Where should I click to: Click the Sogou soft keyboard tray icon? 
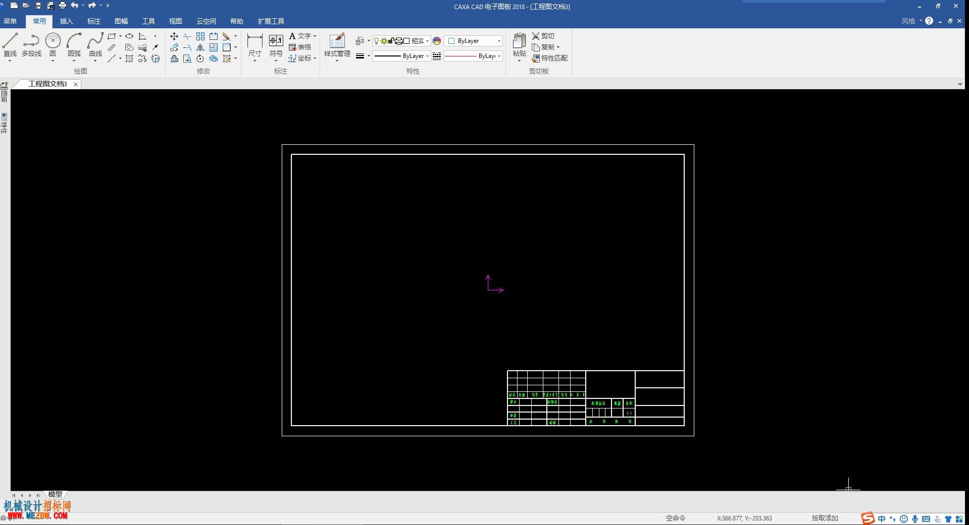pyautogui.click(x=926, y=518)
